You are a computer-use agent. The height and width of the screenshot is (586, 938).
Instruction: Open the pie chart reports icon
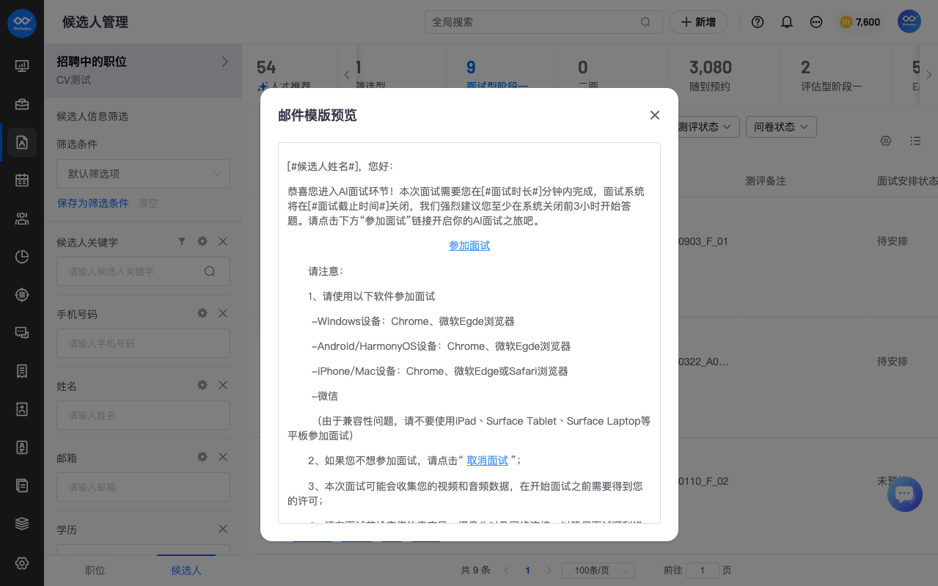[22, 256]
